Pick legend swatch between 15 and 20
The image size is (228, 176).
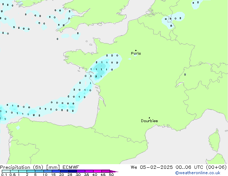click(x=56, y=171)
